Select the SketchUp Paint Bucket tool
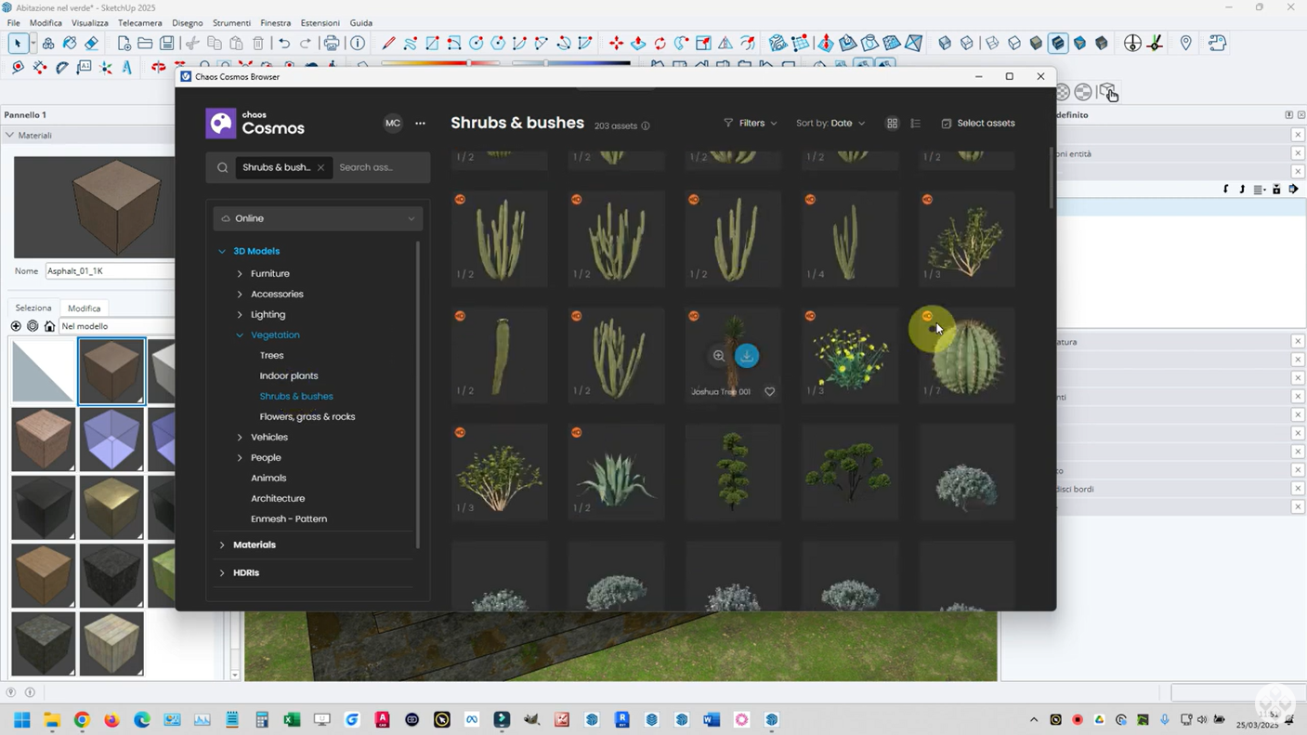 [x=70, y=44]
